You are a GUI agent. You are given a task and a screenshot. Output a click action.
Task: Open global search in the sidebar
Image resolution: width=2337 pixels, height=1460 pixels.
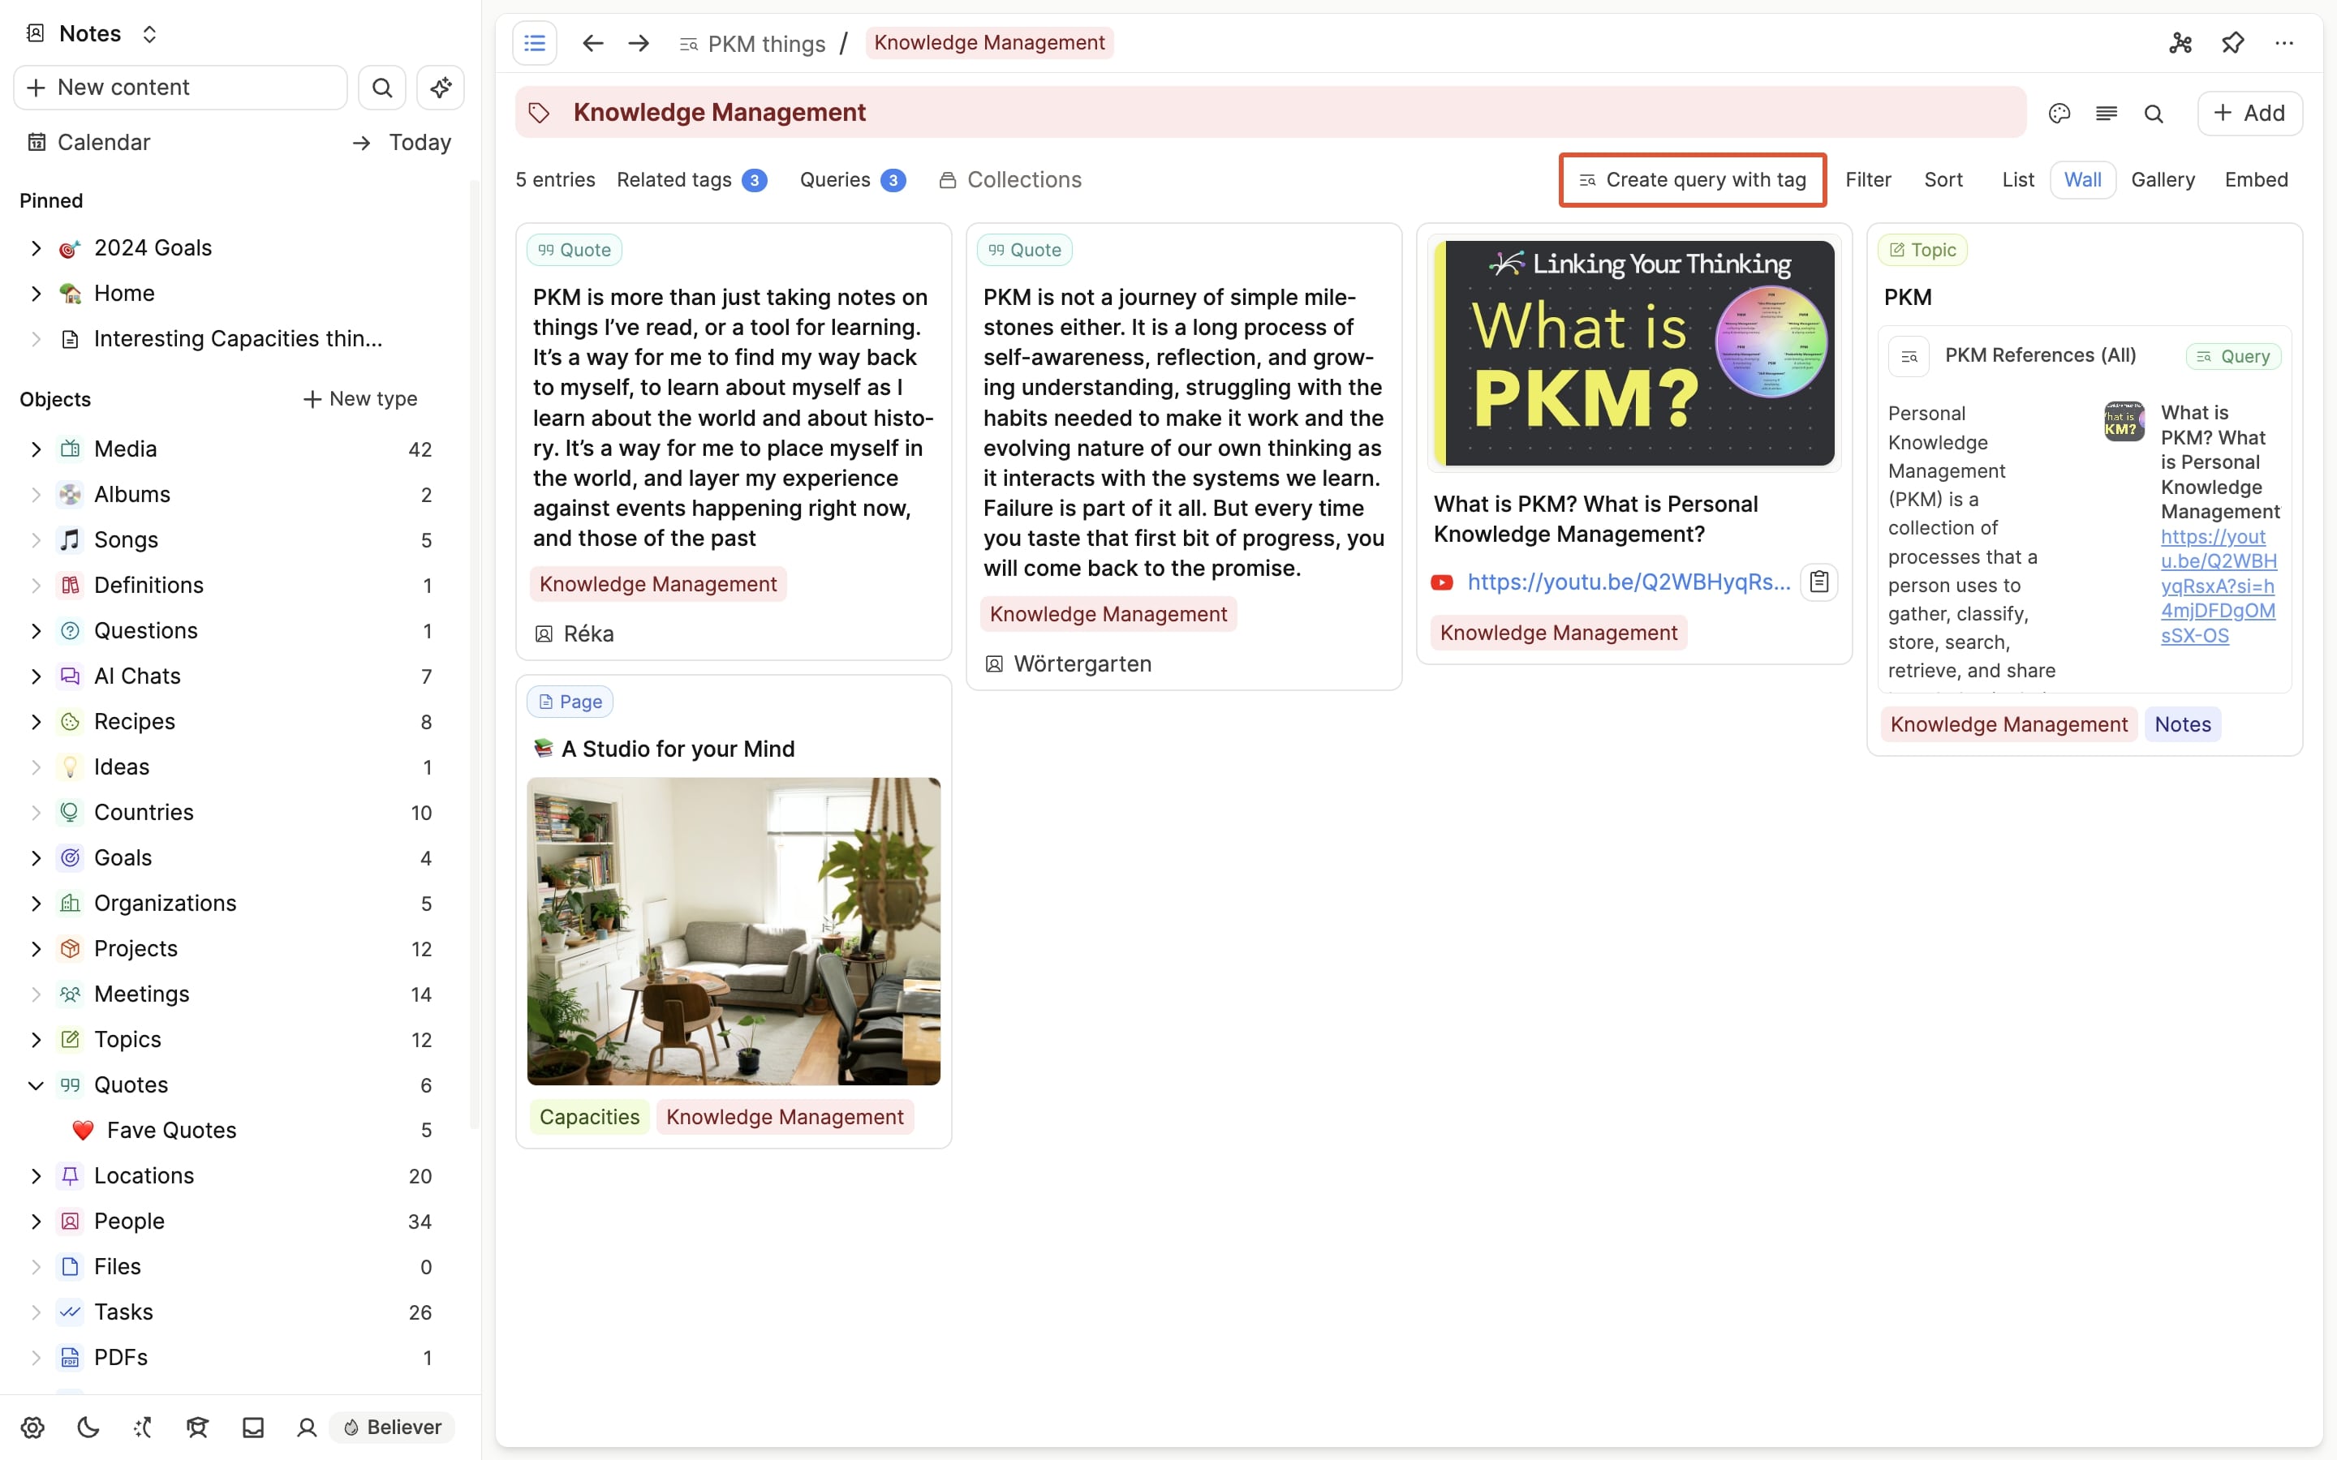click(x=382, y=88)
